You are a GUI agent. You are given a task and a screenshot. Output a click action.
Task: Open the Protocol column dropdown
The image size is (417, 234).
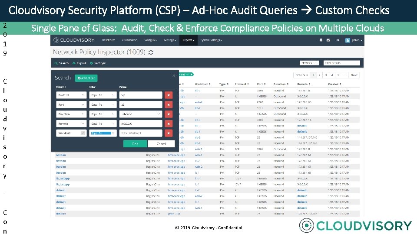point(71,95)
